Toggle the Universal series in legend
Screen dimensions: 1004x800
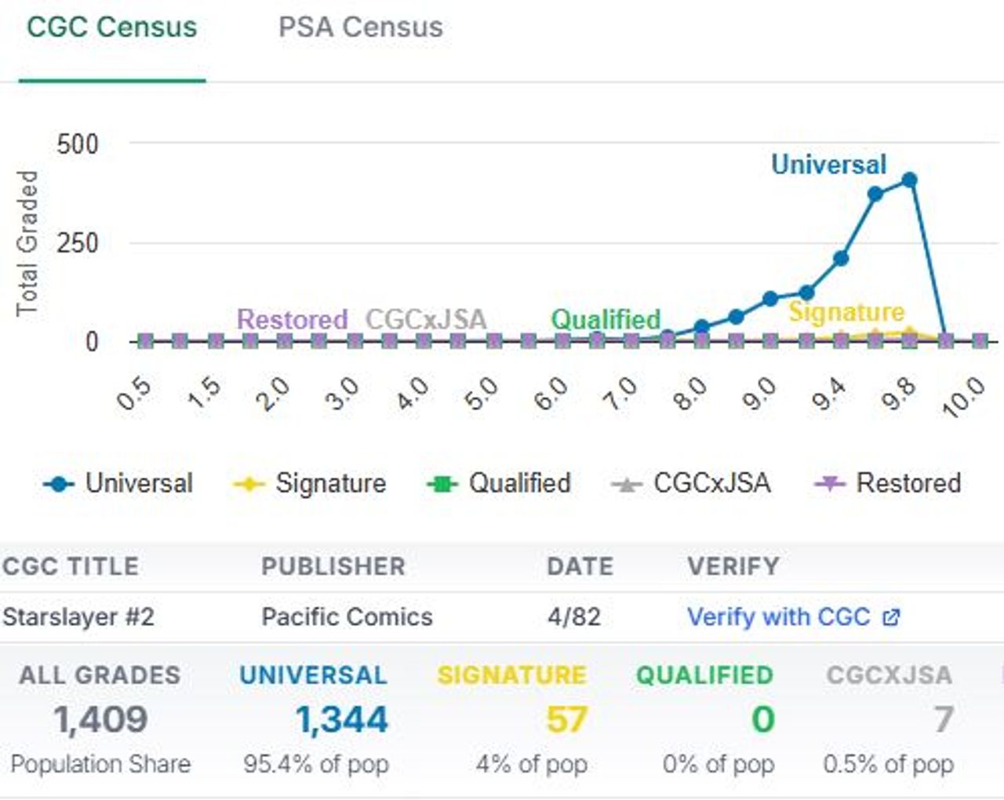(118, 483)
